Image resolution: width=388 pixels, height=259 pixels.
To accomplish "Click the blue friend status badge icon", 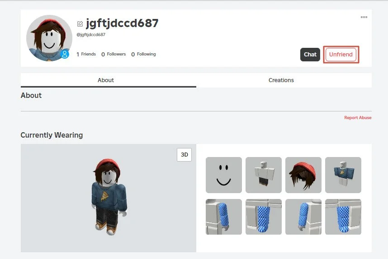I will click(x=65, y=54).
